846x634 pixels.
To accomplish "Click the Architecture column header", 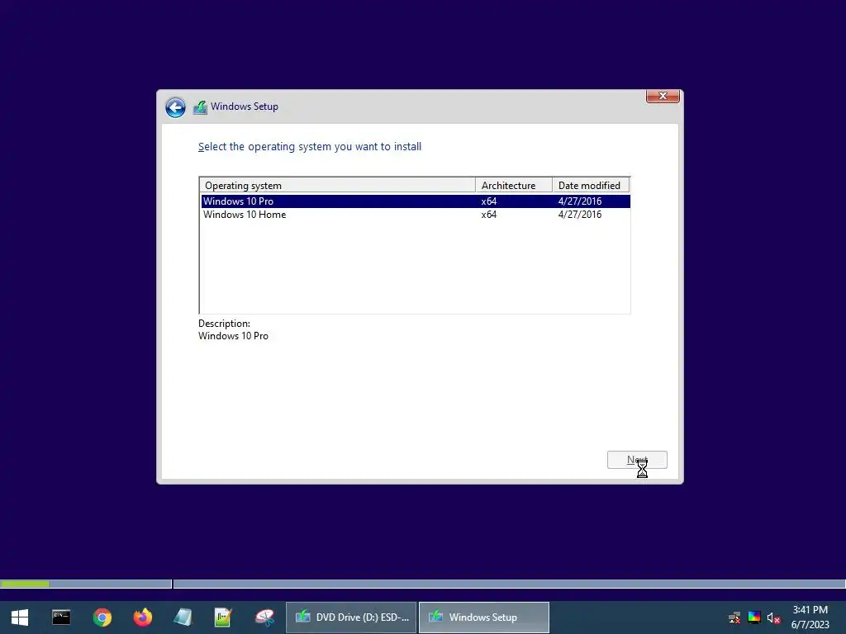I will pyautogui.click(x=514, y=186).
